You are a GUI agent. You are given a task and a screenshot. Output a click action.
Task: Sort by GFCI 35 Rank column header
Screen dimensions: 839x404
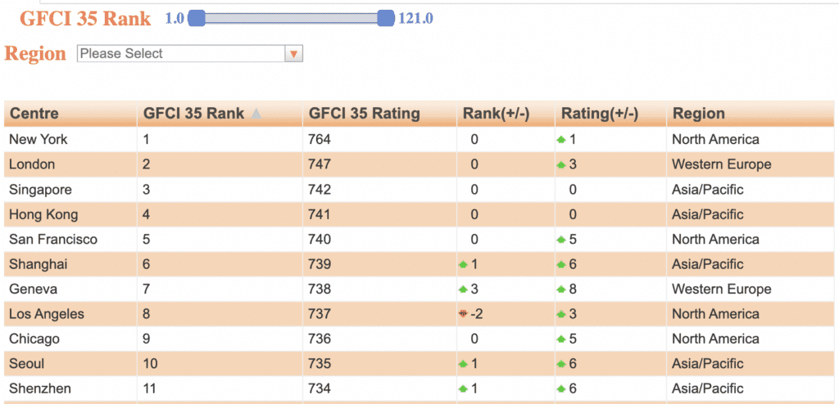point(220,114)
